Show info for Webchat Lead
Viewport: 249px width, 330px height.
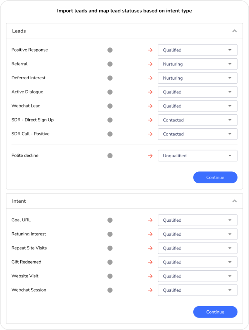pyautogui.click(x=110, y=106)
